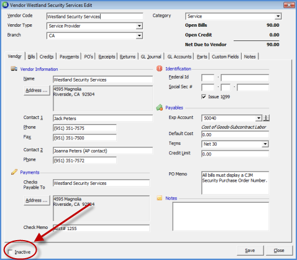This screenshot has width=297, height=260.
Task: Expand the Vendor Type dropdown
Action: [139, 26]
